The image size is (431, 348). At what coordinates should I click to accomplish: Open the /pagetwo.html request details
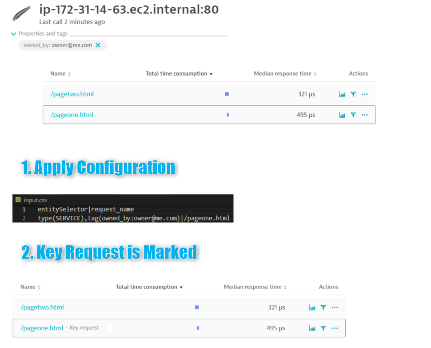pos(72,94)
